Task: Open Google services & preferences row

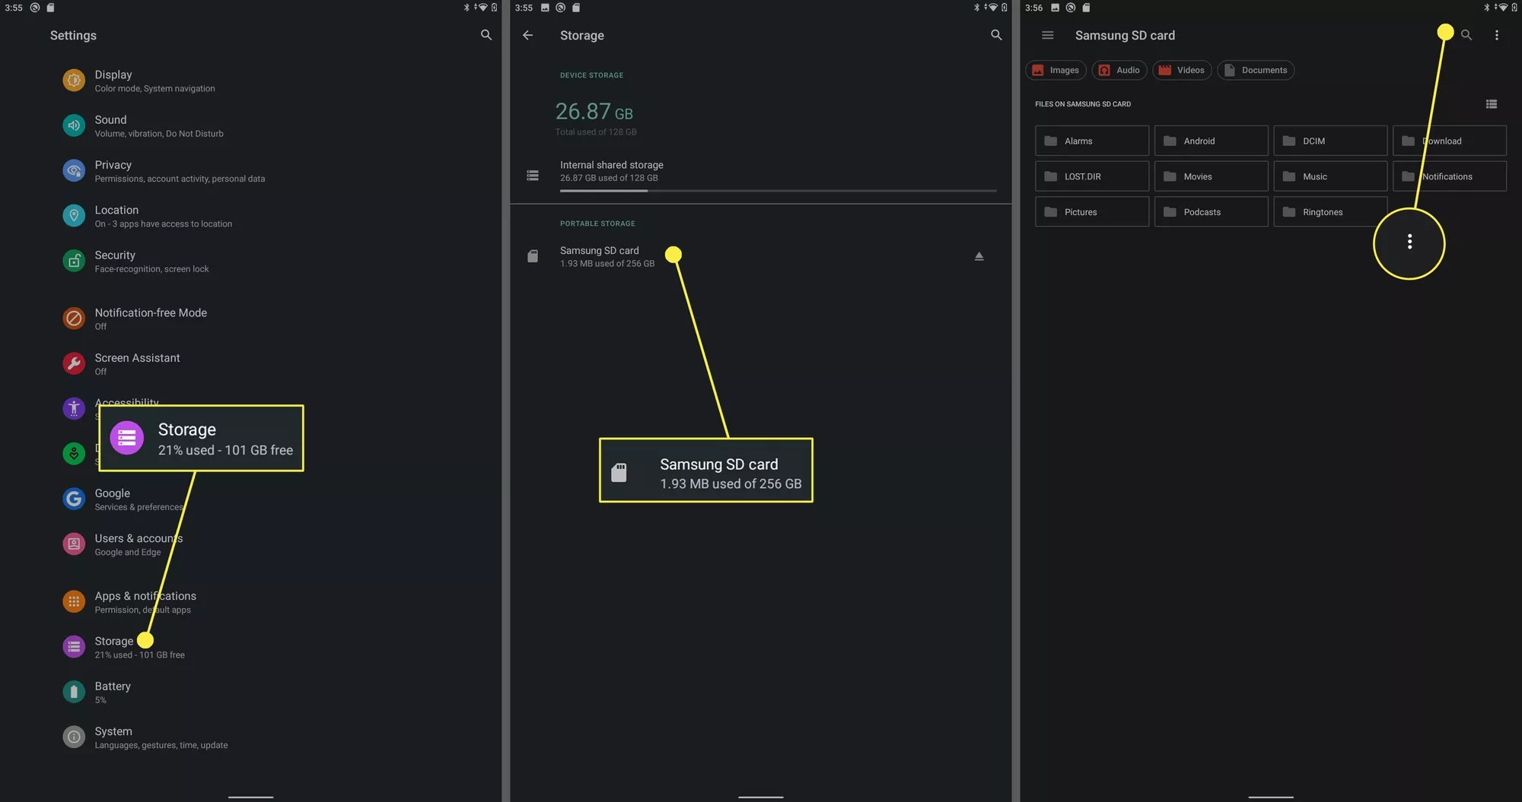Action: pos(251,499)
